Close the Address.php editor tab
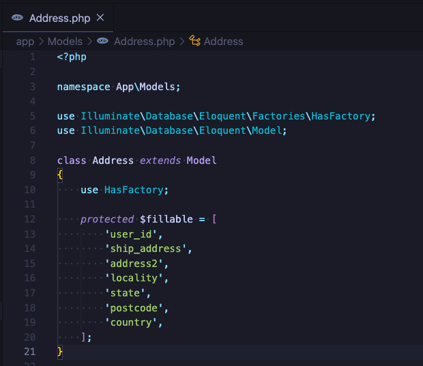 pos(100,18)
